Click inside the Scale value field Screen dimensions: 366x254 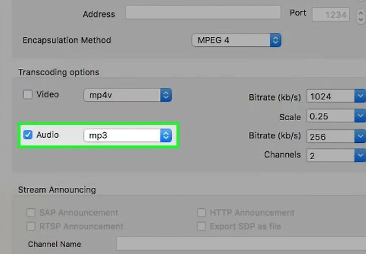tap(331, 116)
